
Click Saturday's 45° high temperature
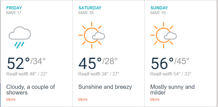tap(90, 63)
